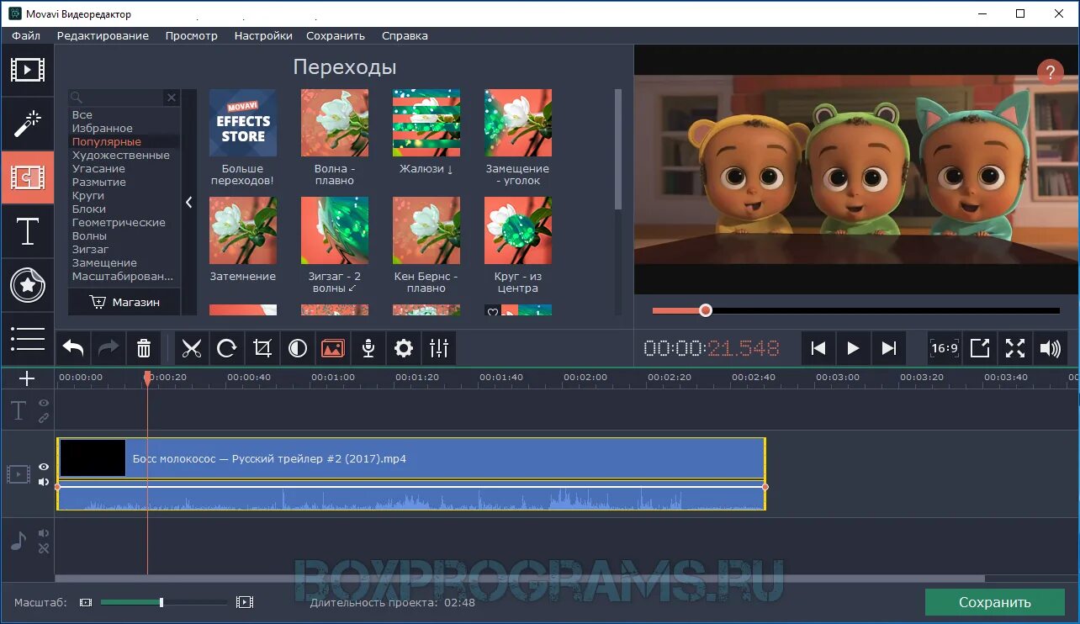Viewport: 1080px width, 624px height.
Task: Click the help question mark button
Action: point(1050,71)
